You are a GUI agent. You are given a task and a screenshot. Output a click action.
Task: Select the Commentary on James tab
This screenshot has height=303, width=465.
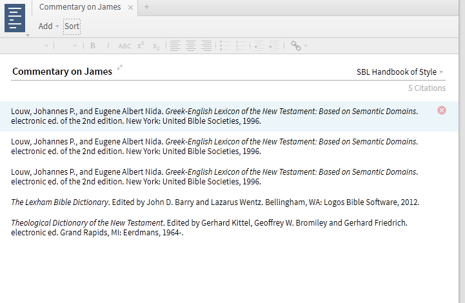(80, 7)
